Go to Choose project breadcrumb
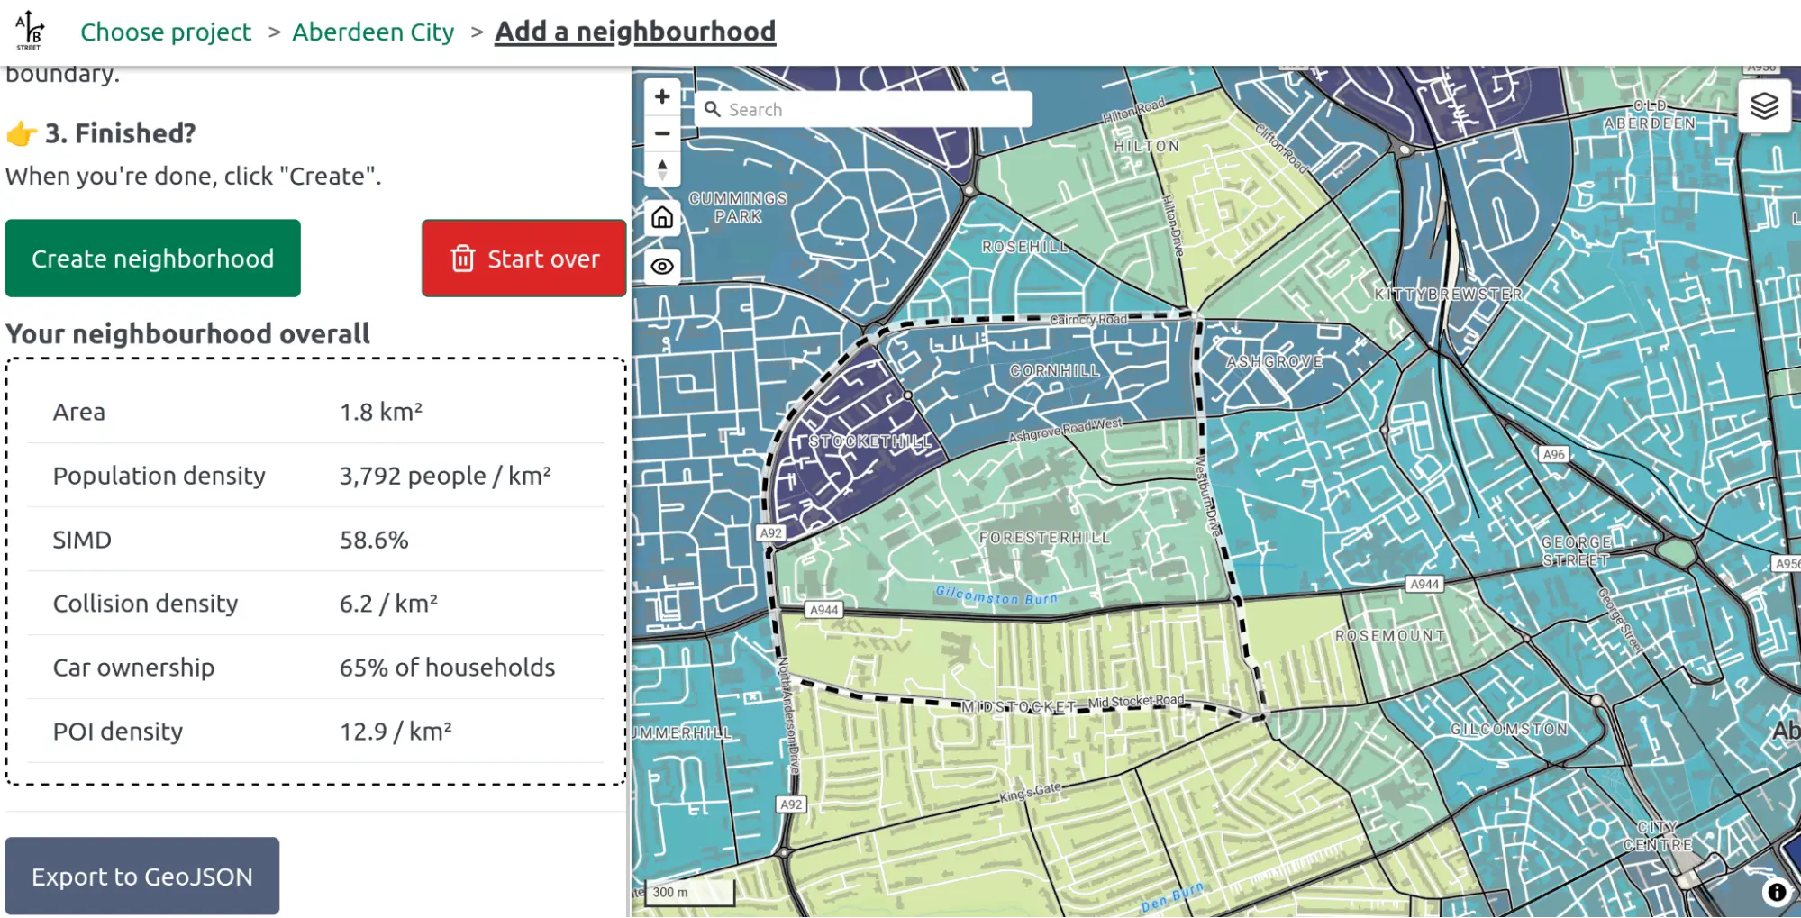1801x918 pixels. tap(166, 32)
